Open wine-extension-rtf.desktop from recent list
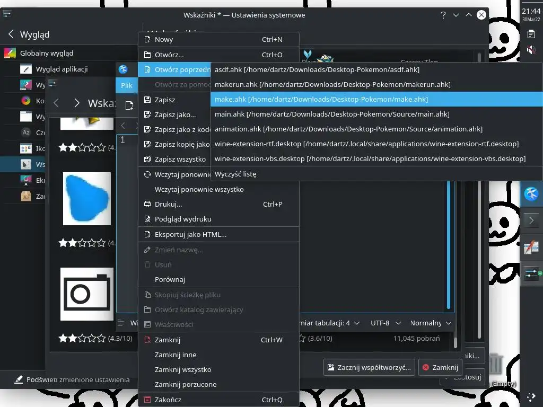The width and height of the screenshot is (543, 407). coord(376,144)
